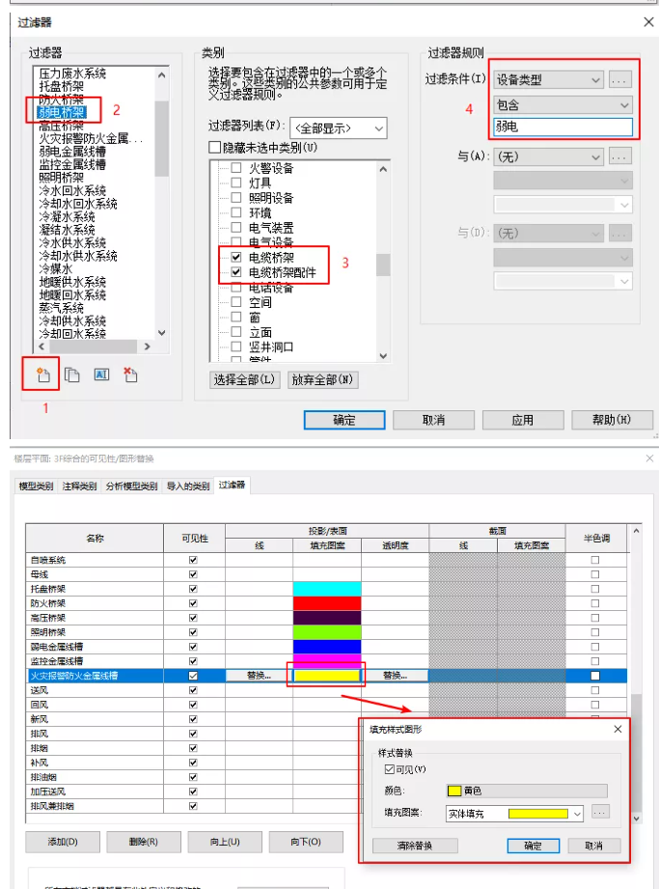Select 蒸汽系统 in the filter list

(x=61, y=308)
